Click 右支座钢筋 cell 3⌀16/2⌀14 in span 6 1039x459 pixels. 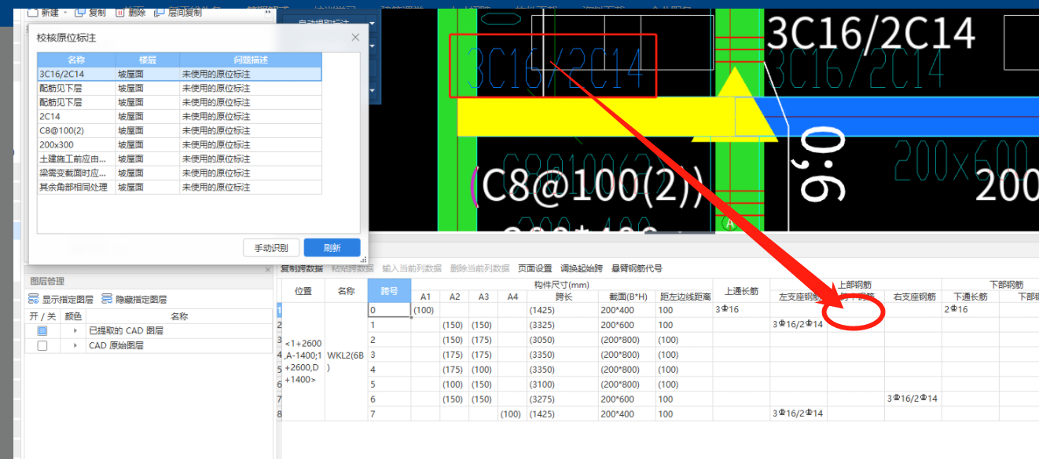click(x=913, y=399)
